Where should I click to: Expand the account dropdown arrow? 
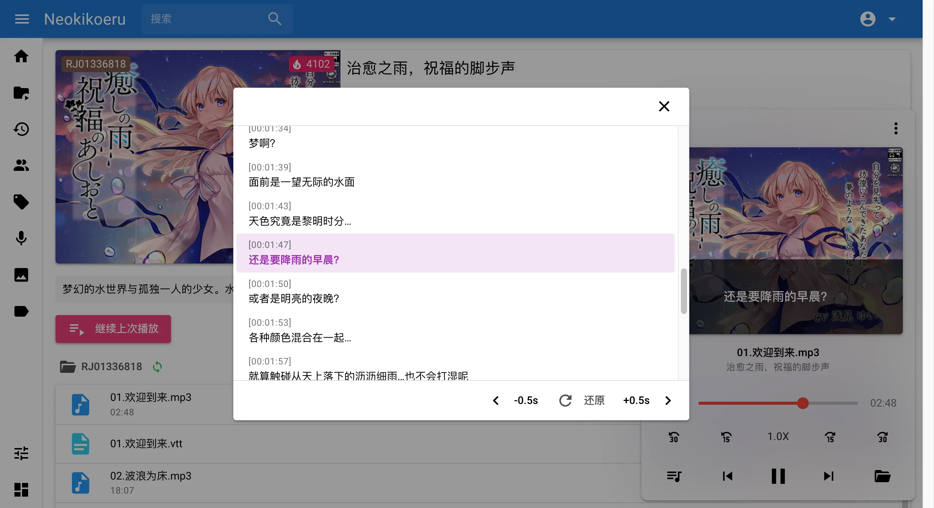(892, 19)
